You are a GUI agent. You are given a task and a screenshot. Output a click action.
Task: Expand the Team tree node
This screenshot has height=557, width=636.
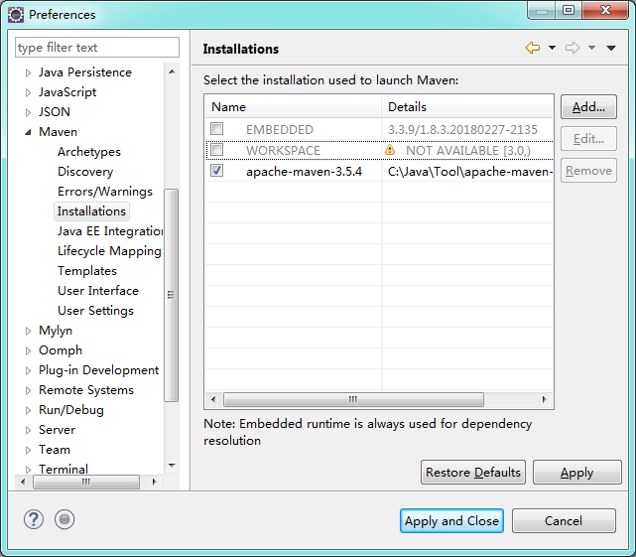28,450
